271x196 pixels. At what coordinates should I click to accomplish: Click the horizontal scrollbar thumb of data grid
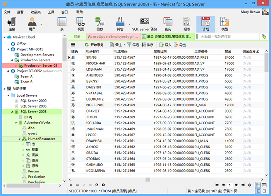[x=148, y=180]
